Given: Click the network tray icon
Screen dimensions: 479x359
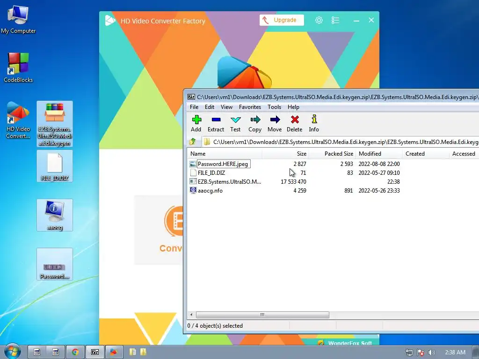Looking at the screenshot, I should pyautogui.click(x=409, y=352).
